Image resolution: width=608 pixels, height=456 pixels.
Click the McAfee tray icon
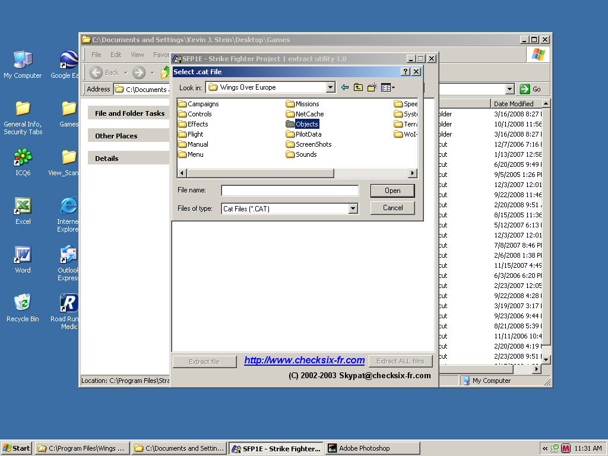565,449
